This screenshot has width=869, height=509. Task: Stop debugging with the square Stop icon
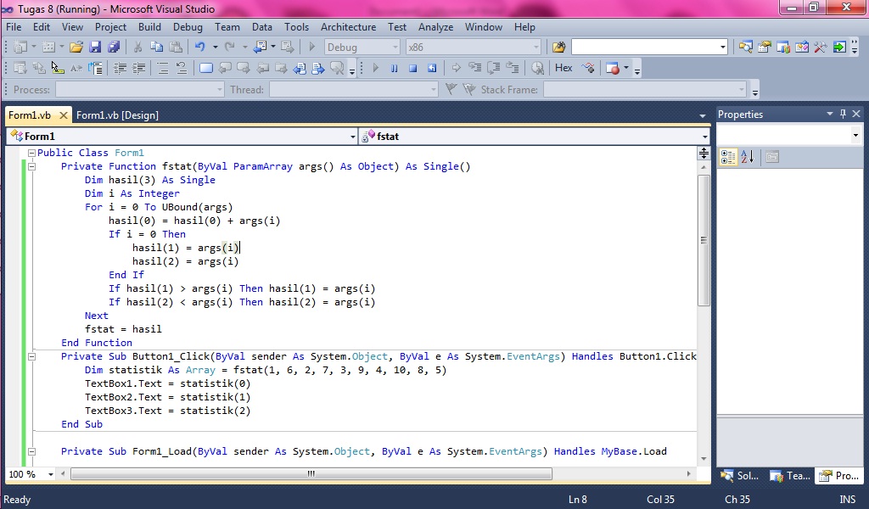(x=413, y=68)
